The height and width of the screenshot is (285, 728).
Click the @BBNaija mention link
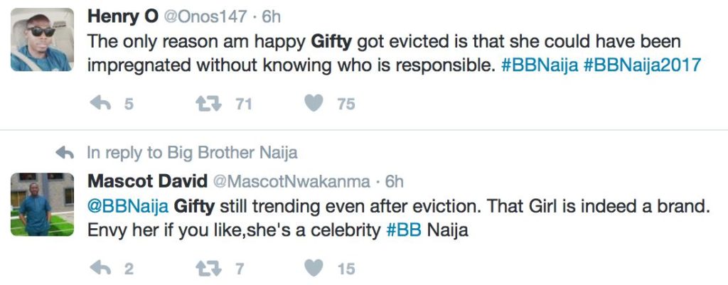[128, 208]
